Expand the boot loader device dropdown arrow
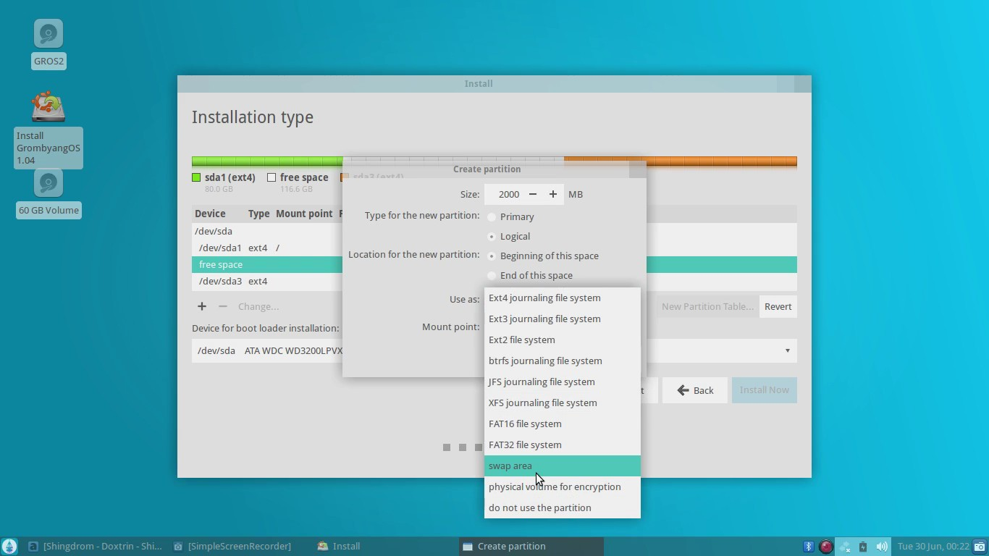Screen dimensions: 989x556 pos(788,351)
